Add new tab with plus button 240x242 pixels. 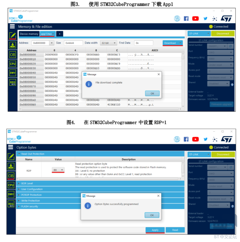60,34
